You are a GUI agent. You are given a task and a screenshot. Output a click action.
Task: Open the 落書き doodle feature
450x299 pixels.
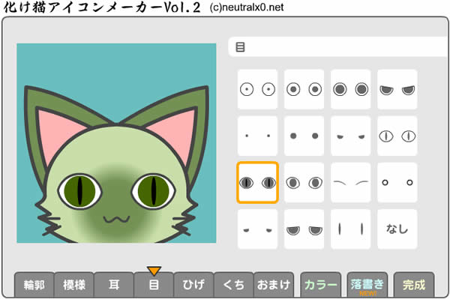[x=367, y=285]
